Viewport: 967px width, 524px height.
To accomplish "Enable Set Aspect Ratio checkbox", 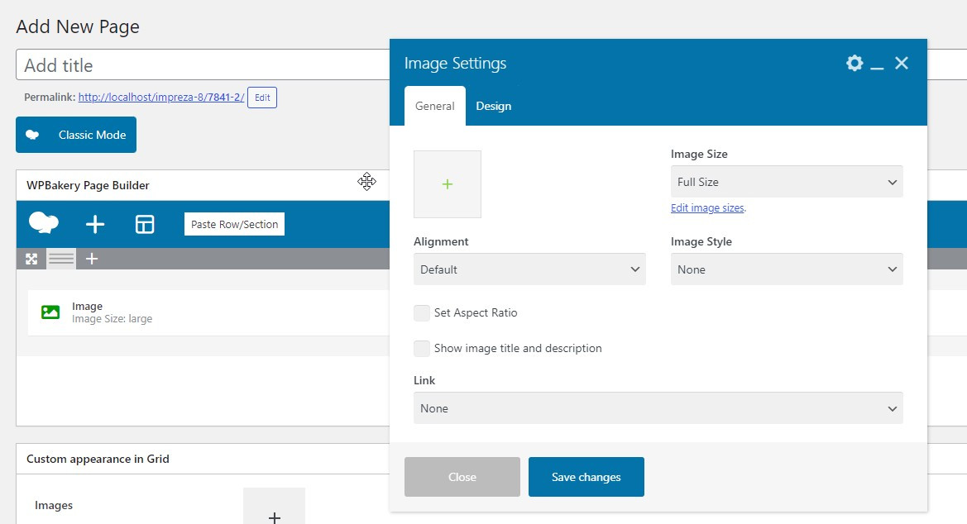I will pyautogui.click(x=422, y=313).
